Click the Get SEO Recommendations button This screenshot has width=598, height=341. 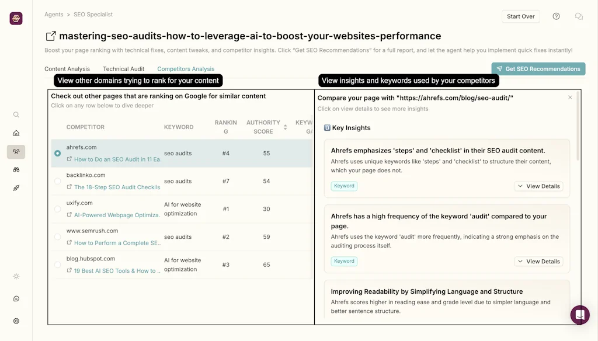[538, 68]
